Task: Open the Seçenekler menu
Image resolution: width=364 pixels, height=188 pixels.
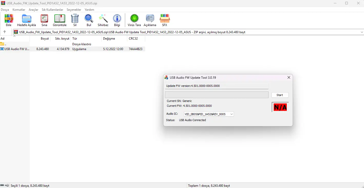Action: 74,10
